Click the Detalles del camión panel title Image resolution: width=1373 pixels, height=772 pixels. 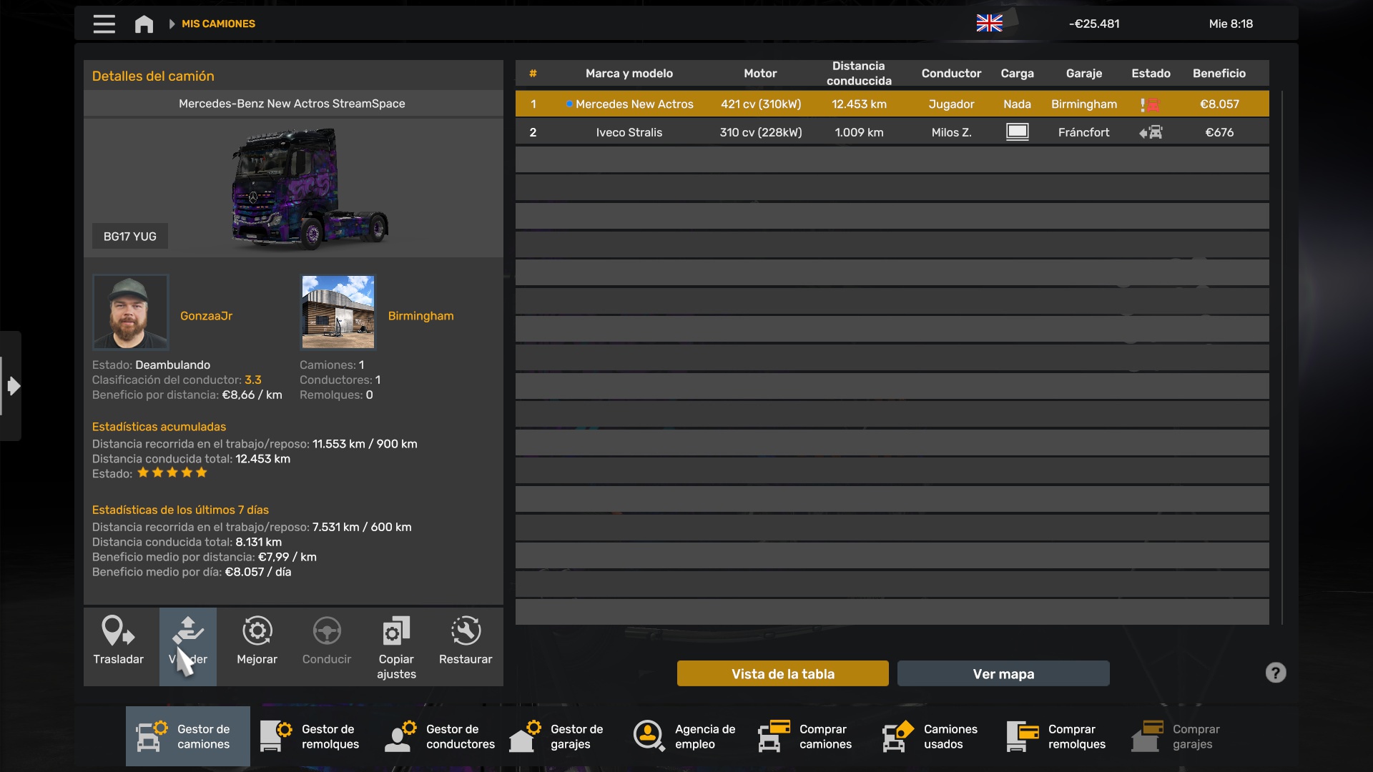(153, 76)
